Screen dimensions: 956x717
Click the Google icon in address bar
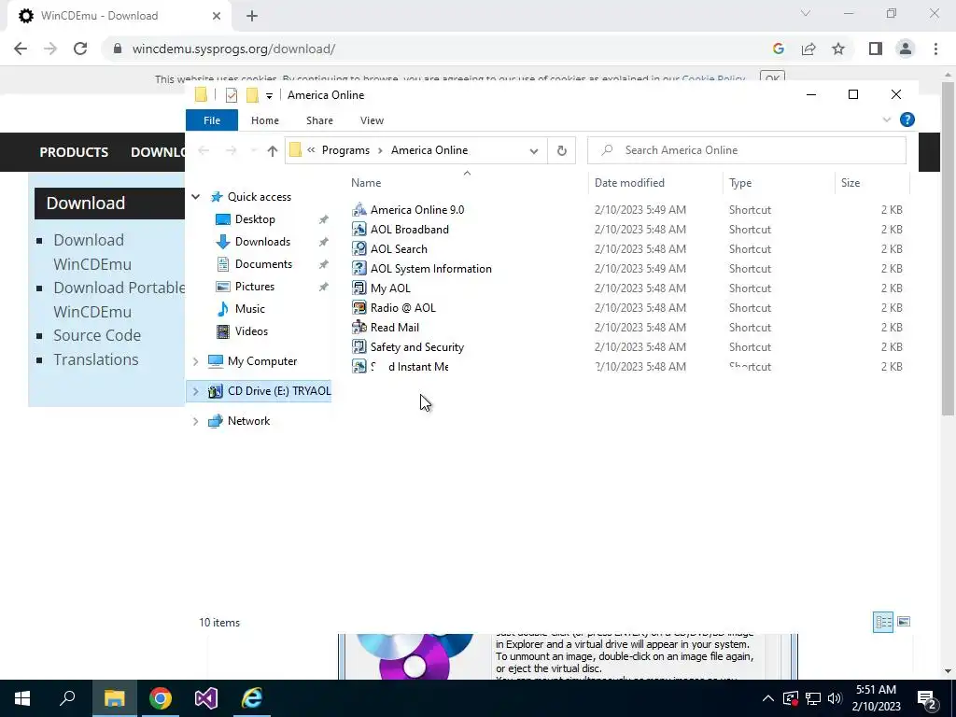[x=778, y=49]
